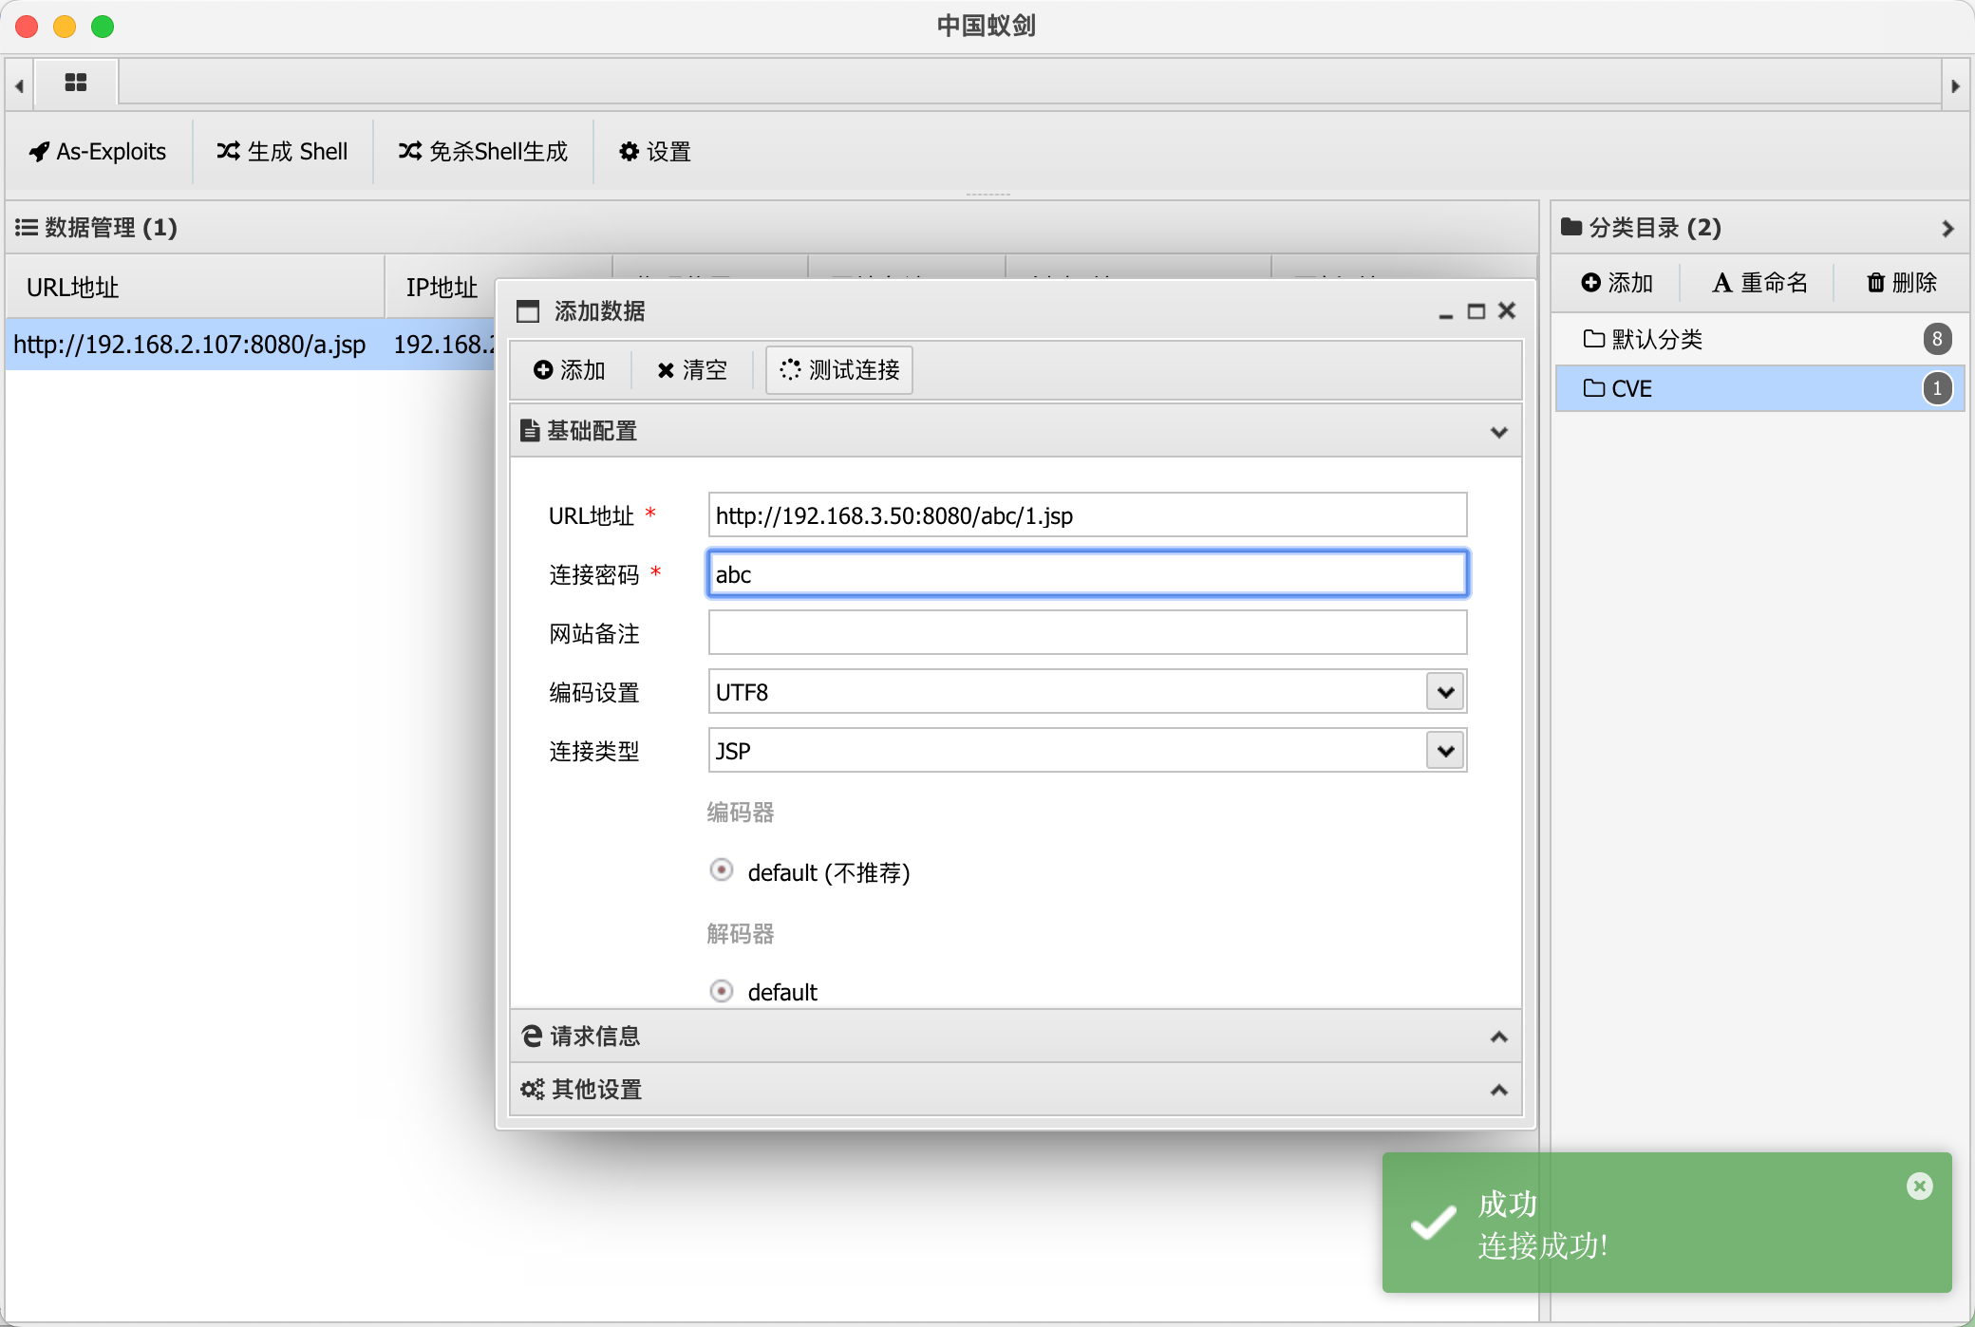Image resolution: width=1975 pixels, height=1327 pixels.
Task: Open the 连接类型 JSP dropdown
Action: (1445, 751)
